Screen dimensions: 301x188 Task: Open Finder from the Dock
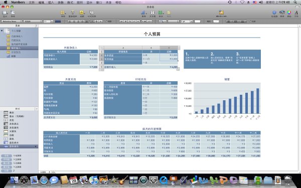(14, 180)
